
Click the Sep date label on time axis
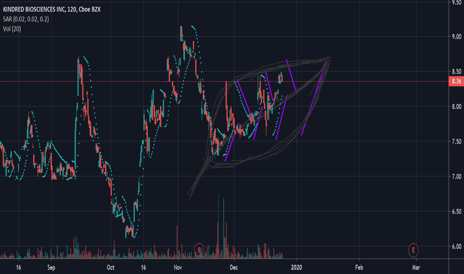click(x=51, y=268)
